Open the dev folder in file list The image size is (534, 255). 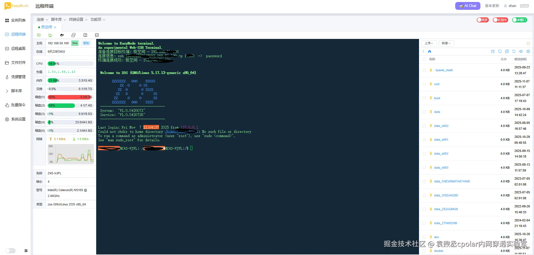click(x=437, y=237)
